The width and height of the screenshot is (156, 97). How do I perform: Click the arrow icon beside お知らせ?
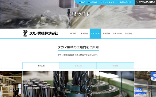click(x=89, y=2)
